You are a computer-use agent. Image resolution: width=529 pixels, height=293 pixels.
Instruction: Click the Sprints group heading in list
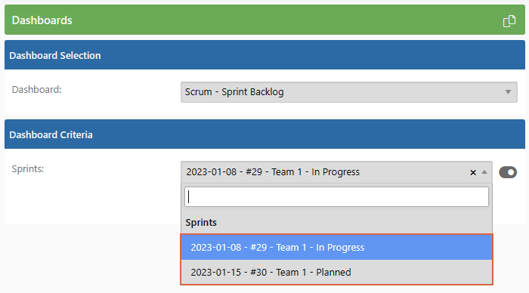(201, 223)
